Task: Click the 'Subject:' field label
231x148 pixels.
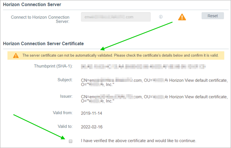Action: pyautogui.click(x=65, y=80)
